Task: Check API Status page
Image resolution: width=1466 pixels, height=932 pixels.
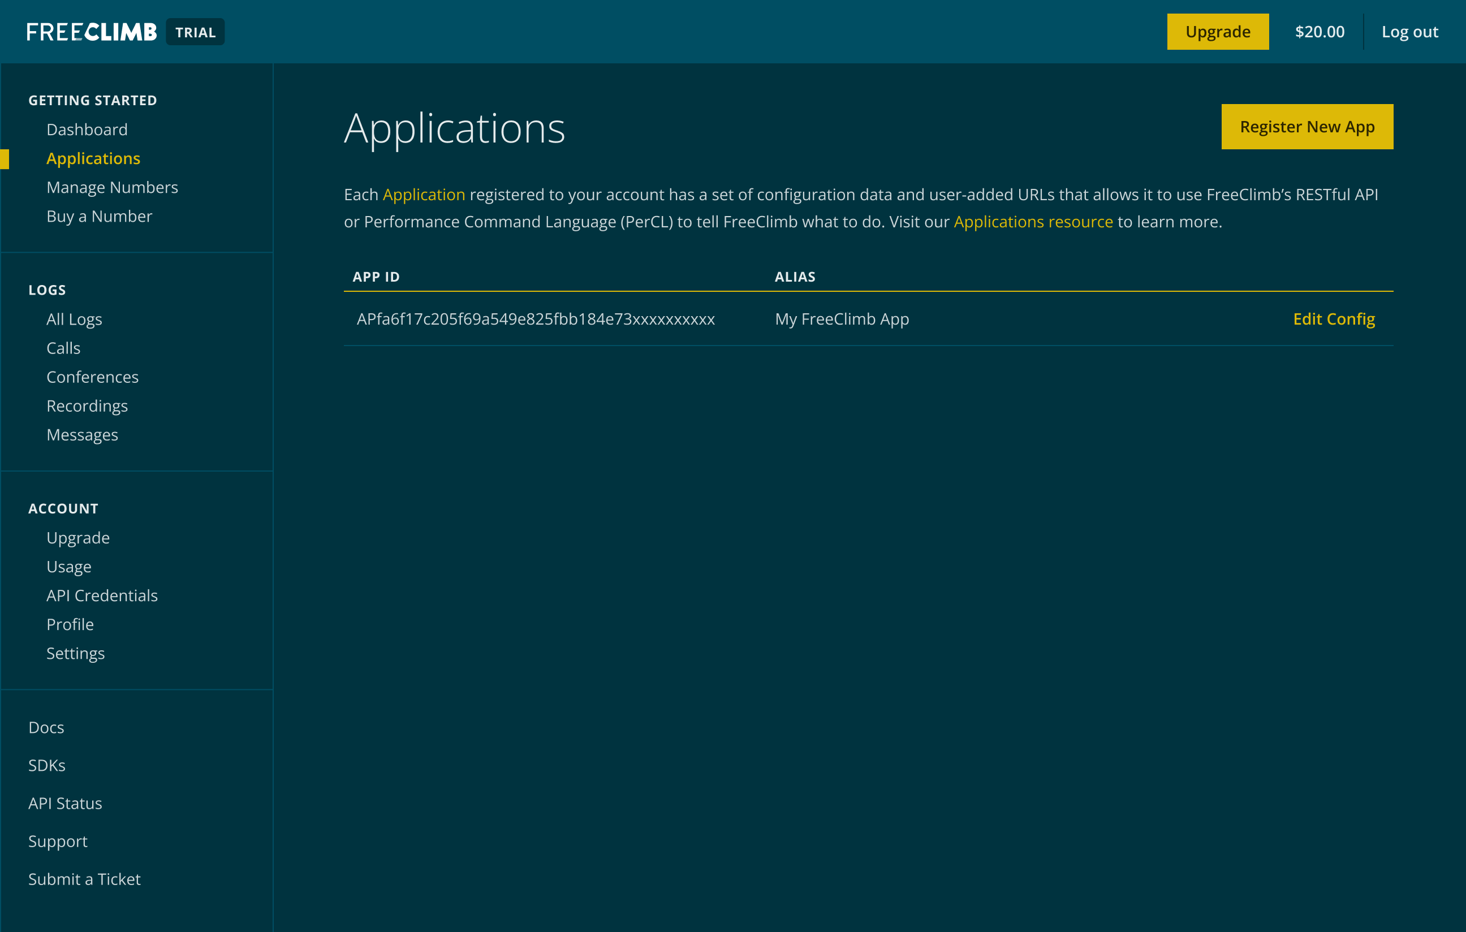Action: pyautogui.click(x=65, y=804)
